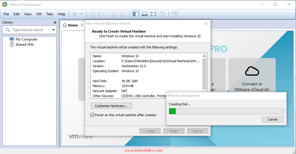Click the Unity mode toolbar icon
Image resolution: width=296 pixels, height=154 pixels.
coord(162,14)
